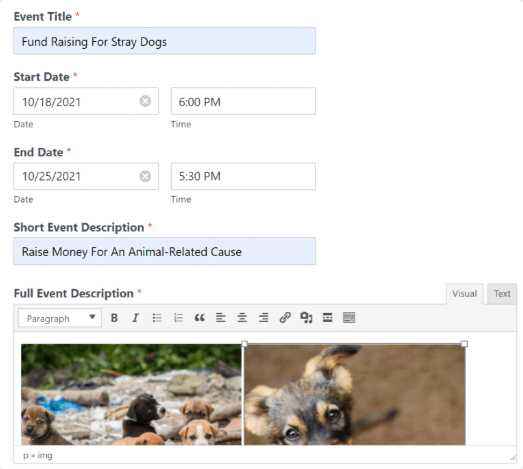Click the top-right image resize handle

tap(464, 343)
